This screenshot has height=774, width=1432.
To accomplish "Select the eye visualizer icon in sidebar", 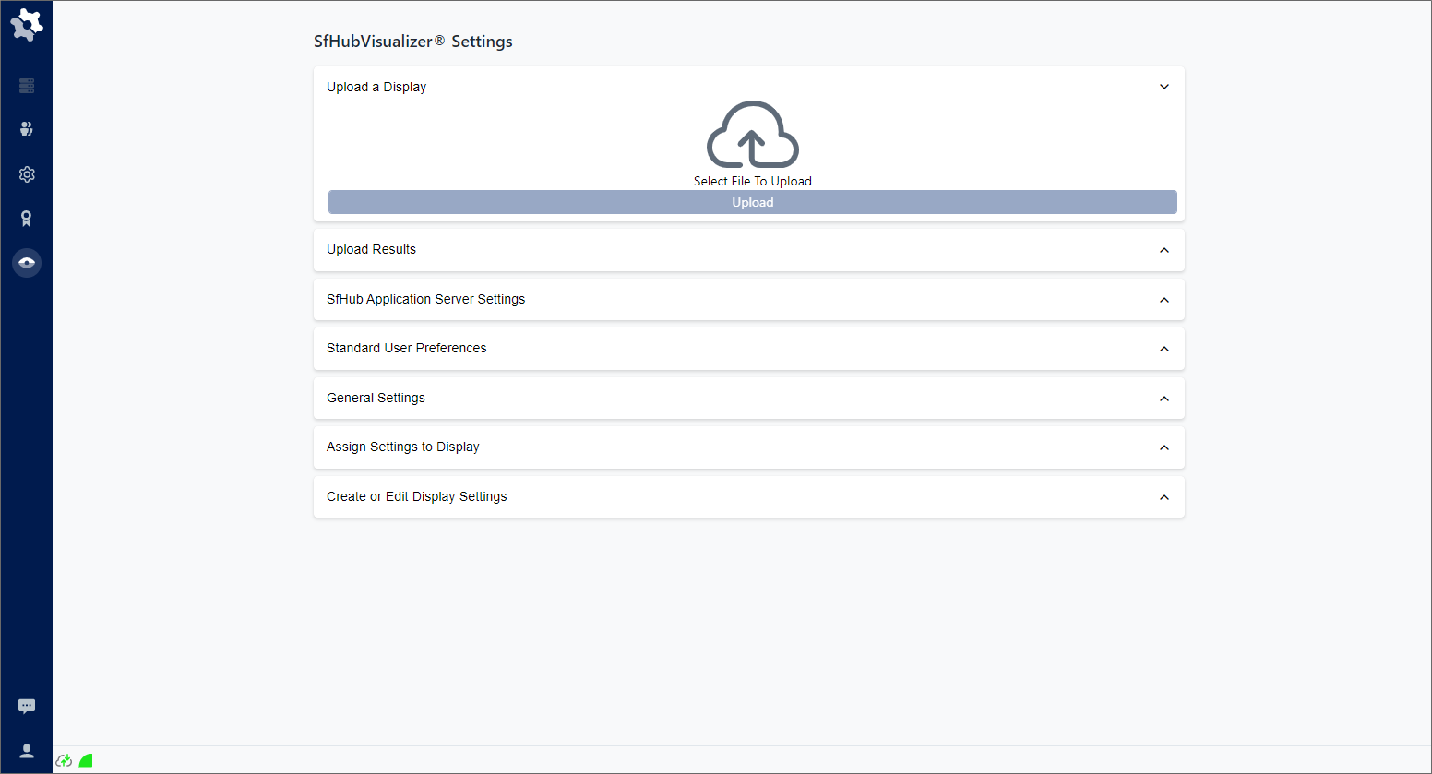I will click(27, 263).
